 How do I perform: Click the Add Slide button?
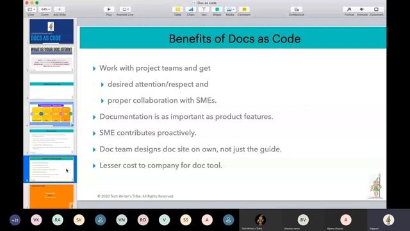point(60,10)
